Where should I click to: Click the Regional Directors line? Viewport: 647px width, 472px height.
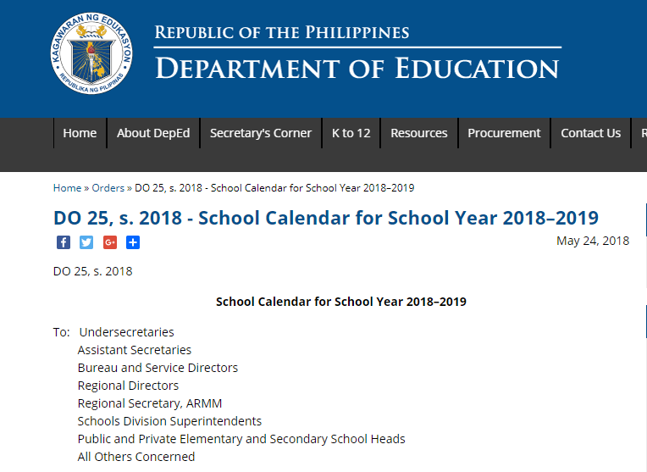point(128,386)
